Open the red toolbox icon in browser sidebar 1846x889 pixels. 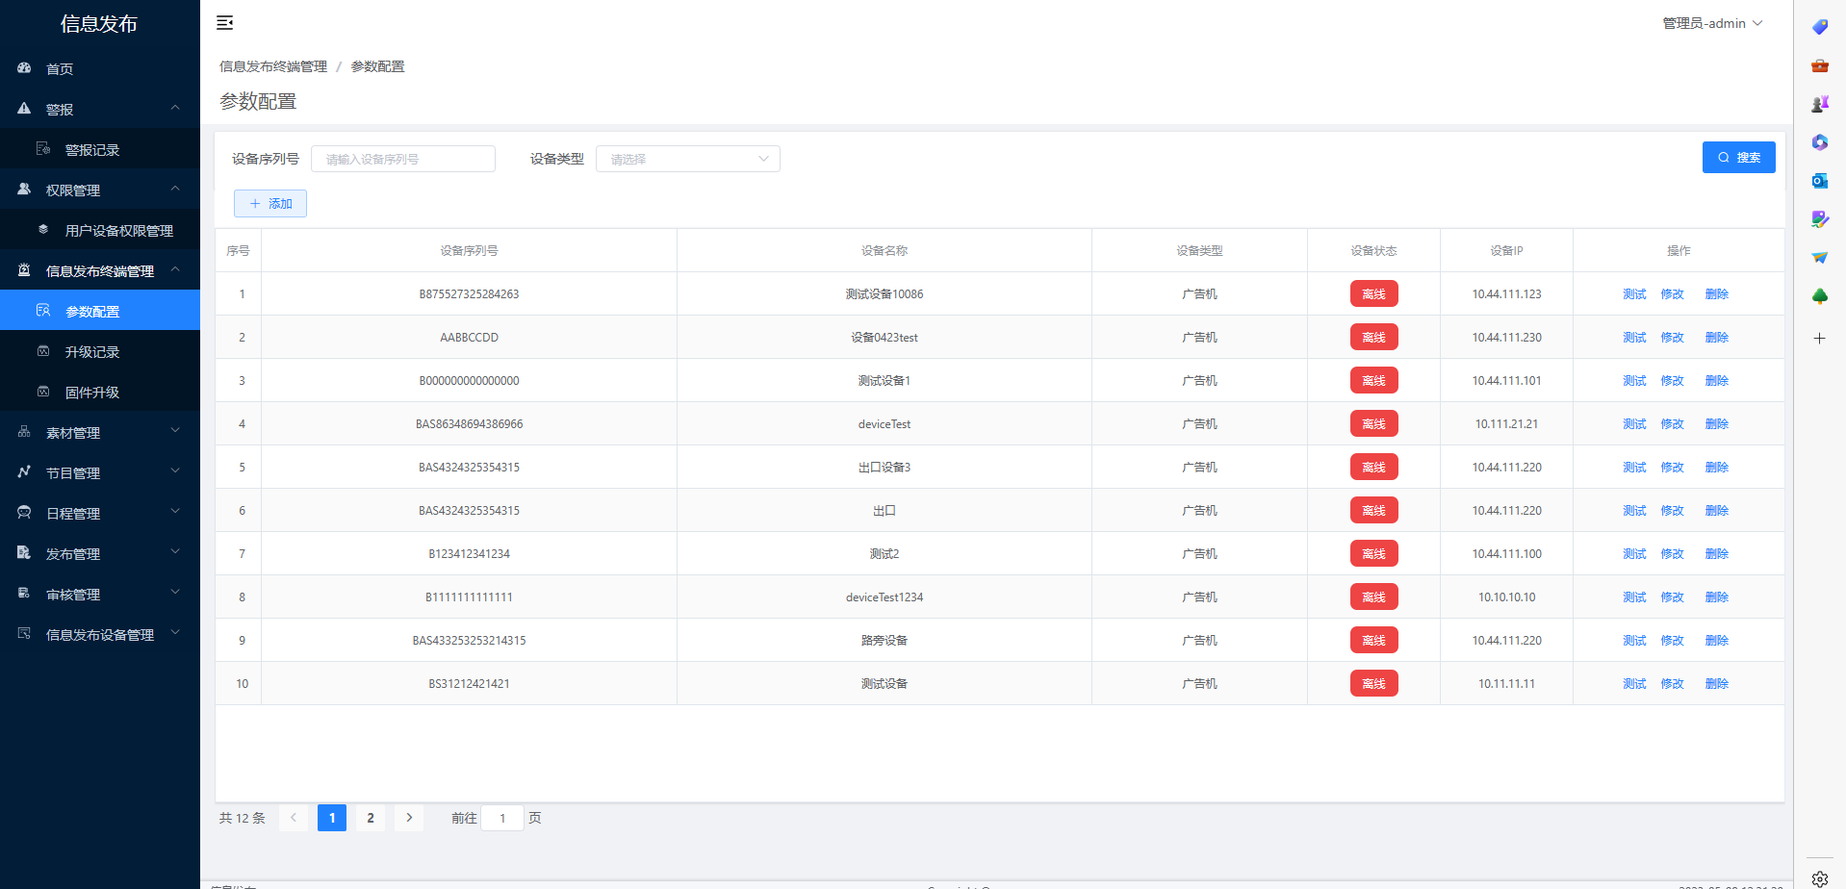coord(1819,65)
